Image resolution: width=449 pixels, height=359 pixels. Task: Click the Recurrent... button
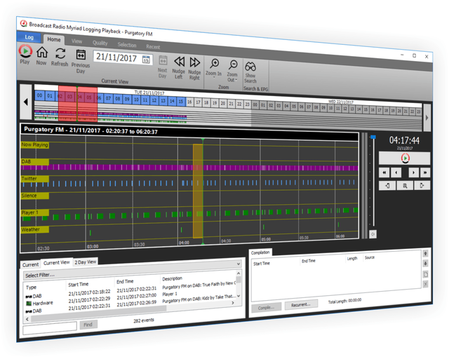pos(301,306)
